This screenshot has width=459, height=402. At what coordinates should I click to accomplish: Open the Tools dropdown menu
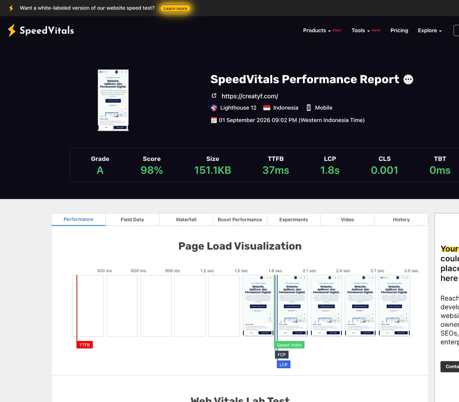(x=361, y=31)
